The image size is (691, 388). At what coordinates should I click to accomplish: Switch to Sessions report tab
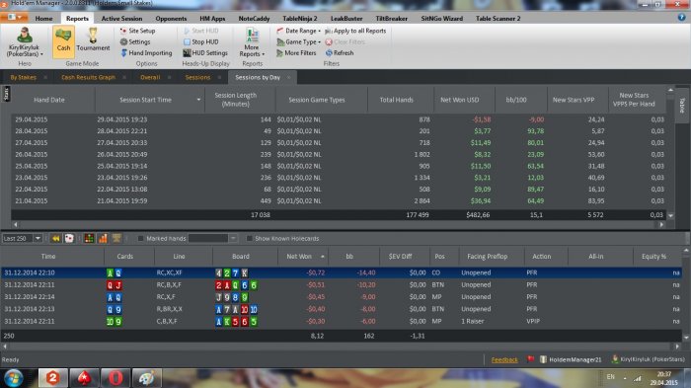point(197,77)
